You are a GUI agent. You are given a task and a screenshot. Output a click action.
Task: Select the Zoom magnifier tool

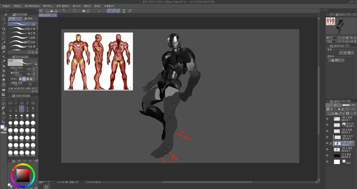pyautogui.click(x=4, y=19)
